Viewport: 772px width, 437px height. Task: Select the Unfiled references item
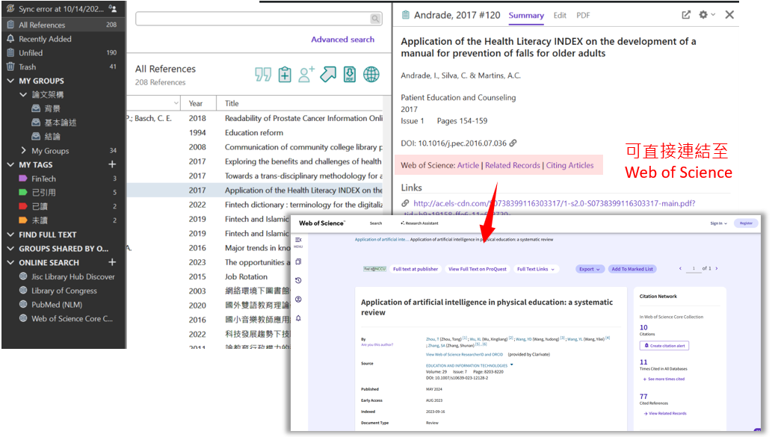tap(31, 52)
